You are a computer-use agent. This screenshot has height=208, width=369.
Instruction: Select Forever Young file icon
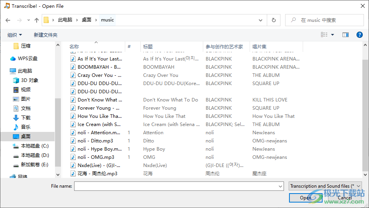[73, 108]
